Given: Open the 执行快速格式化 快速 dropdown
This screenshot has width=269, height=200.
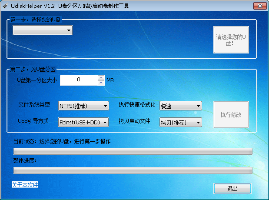Looking at the screenshot, I should 181,106.
